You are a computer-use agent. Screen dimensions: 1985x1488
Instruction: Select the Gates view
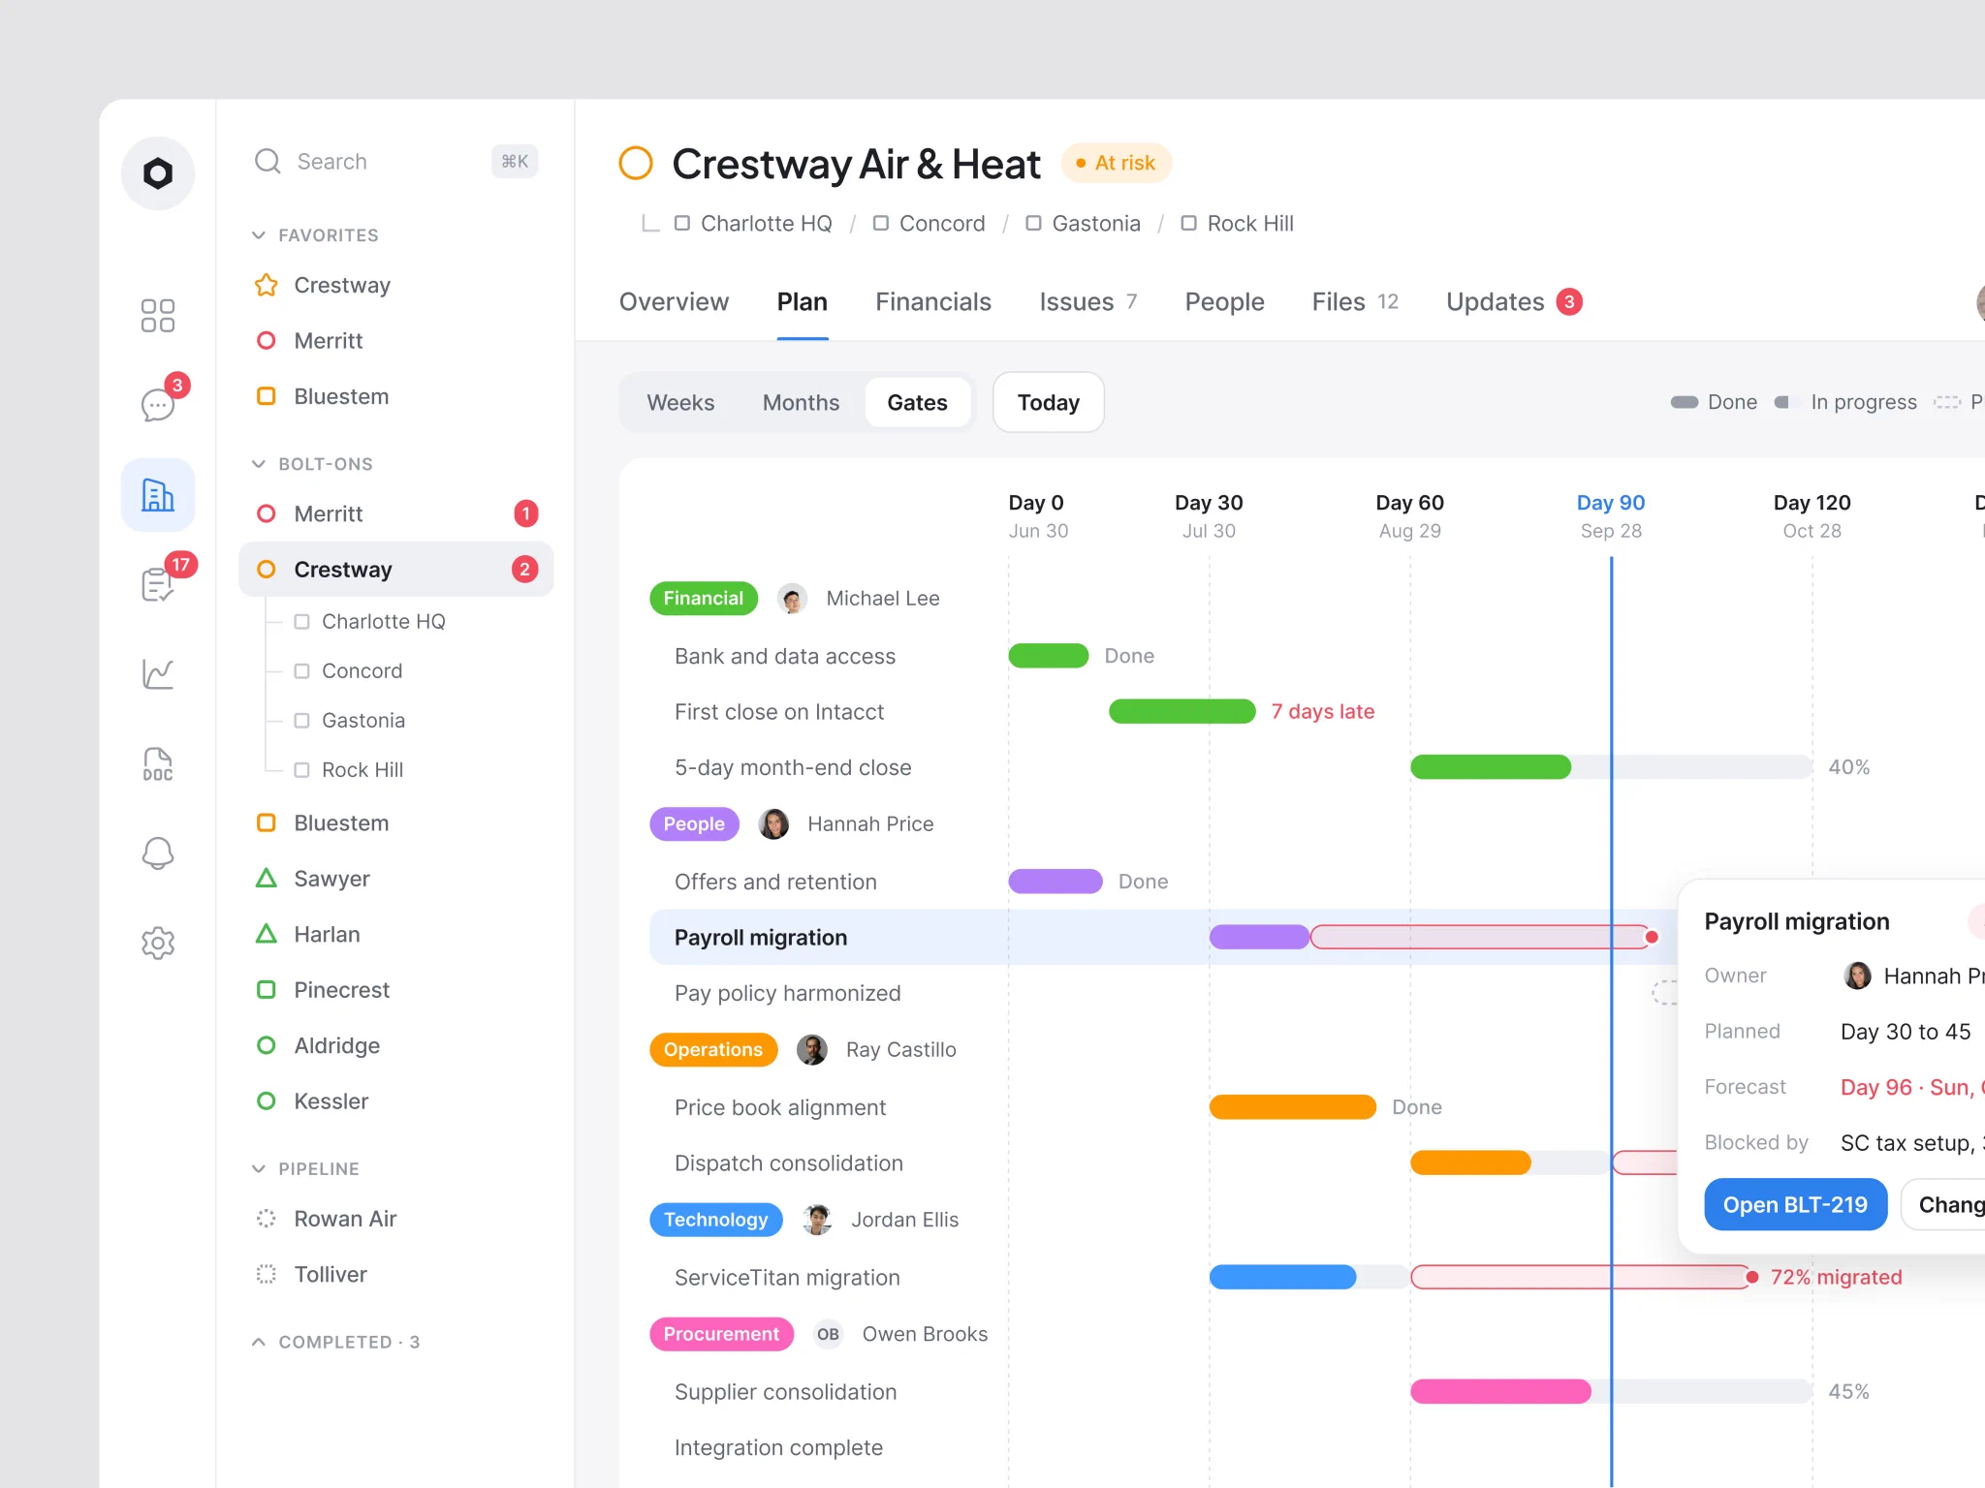(x=918, y=402)
